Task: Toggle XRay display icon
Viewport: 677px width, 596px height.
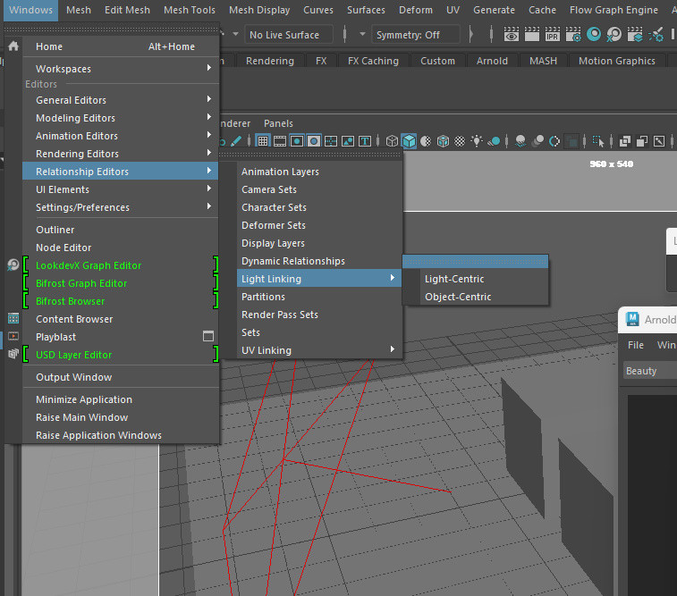Action: (625, 141)
